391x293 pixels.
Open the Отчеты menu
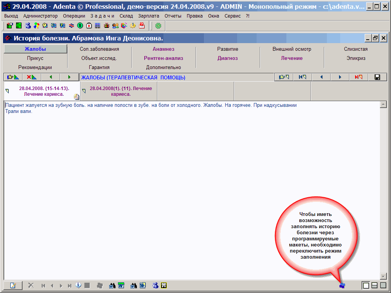(173, 16)
